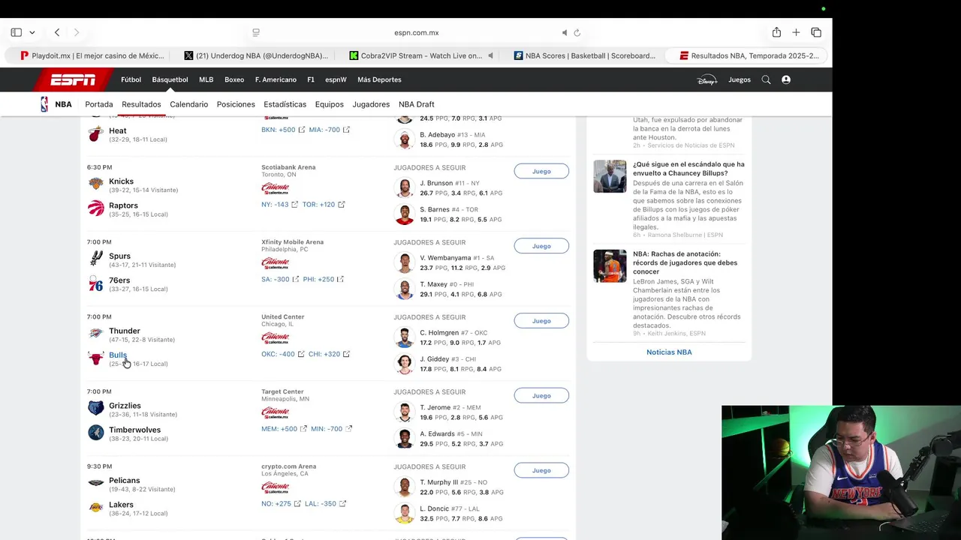Viewport: 961px width, 540px height.
Task: Click the Juego button for Grizzlies vs Timberwolves
Action: point(541,396)
